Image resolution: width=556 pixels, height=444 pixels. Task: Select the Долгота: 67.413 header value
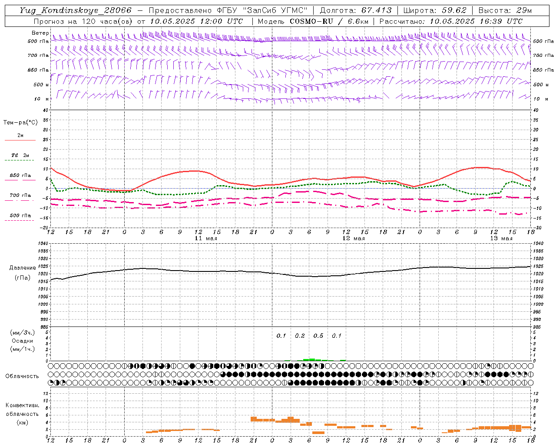(356, 10)
